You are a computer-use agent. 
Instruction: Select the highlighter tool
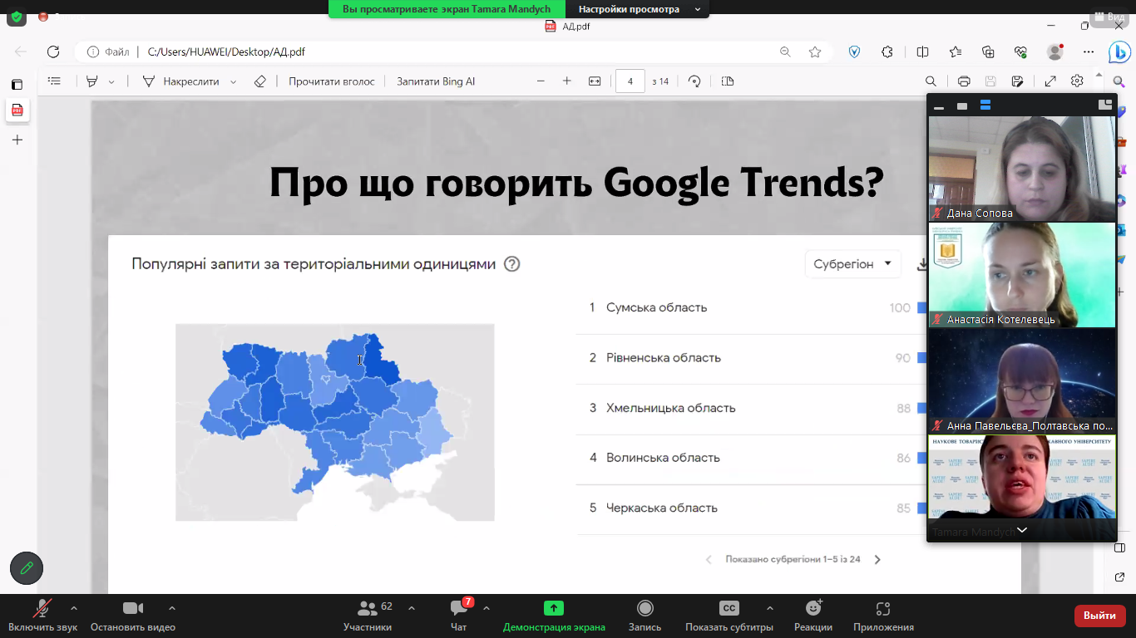pos(92,81)
